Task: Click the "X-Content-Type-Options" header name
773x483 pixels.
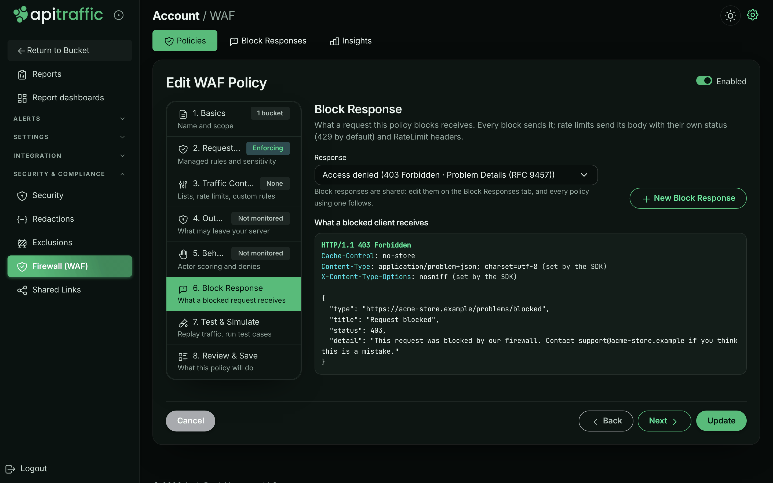Action: coord(366,277)
